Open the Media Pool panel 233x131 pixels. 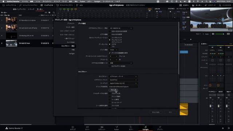pyautogui.click(x=9, y=5)
